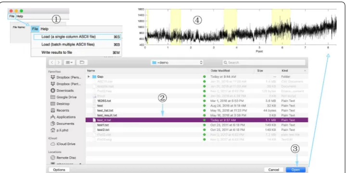Open the list view options dropdown
The height and width of the screenshot is (173, 347).
point(69,62)
